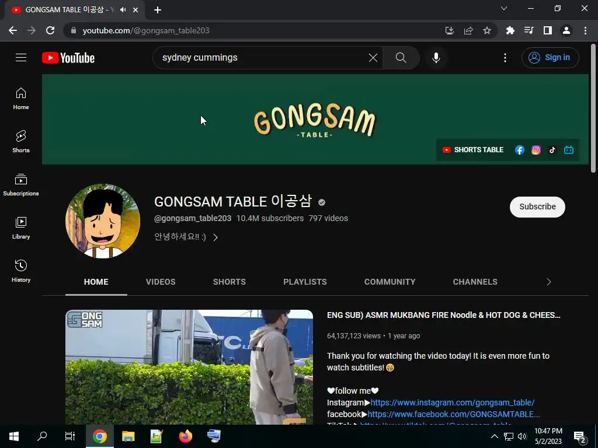Open the tab search dropdown arrow
Viewport: 598px width, 448px height.
[x=504, y=8]
